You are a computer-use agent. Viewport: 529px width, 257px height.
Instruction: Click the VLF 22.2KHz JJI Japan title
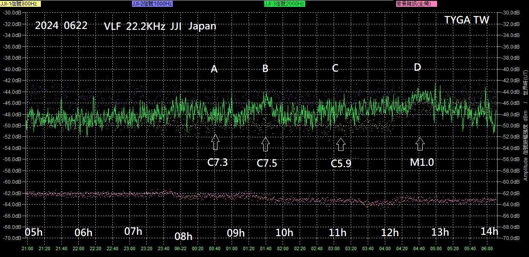(x=160, y=26)
